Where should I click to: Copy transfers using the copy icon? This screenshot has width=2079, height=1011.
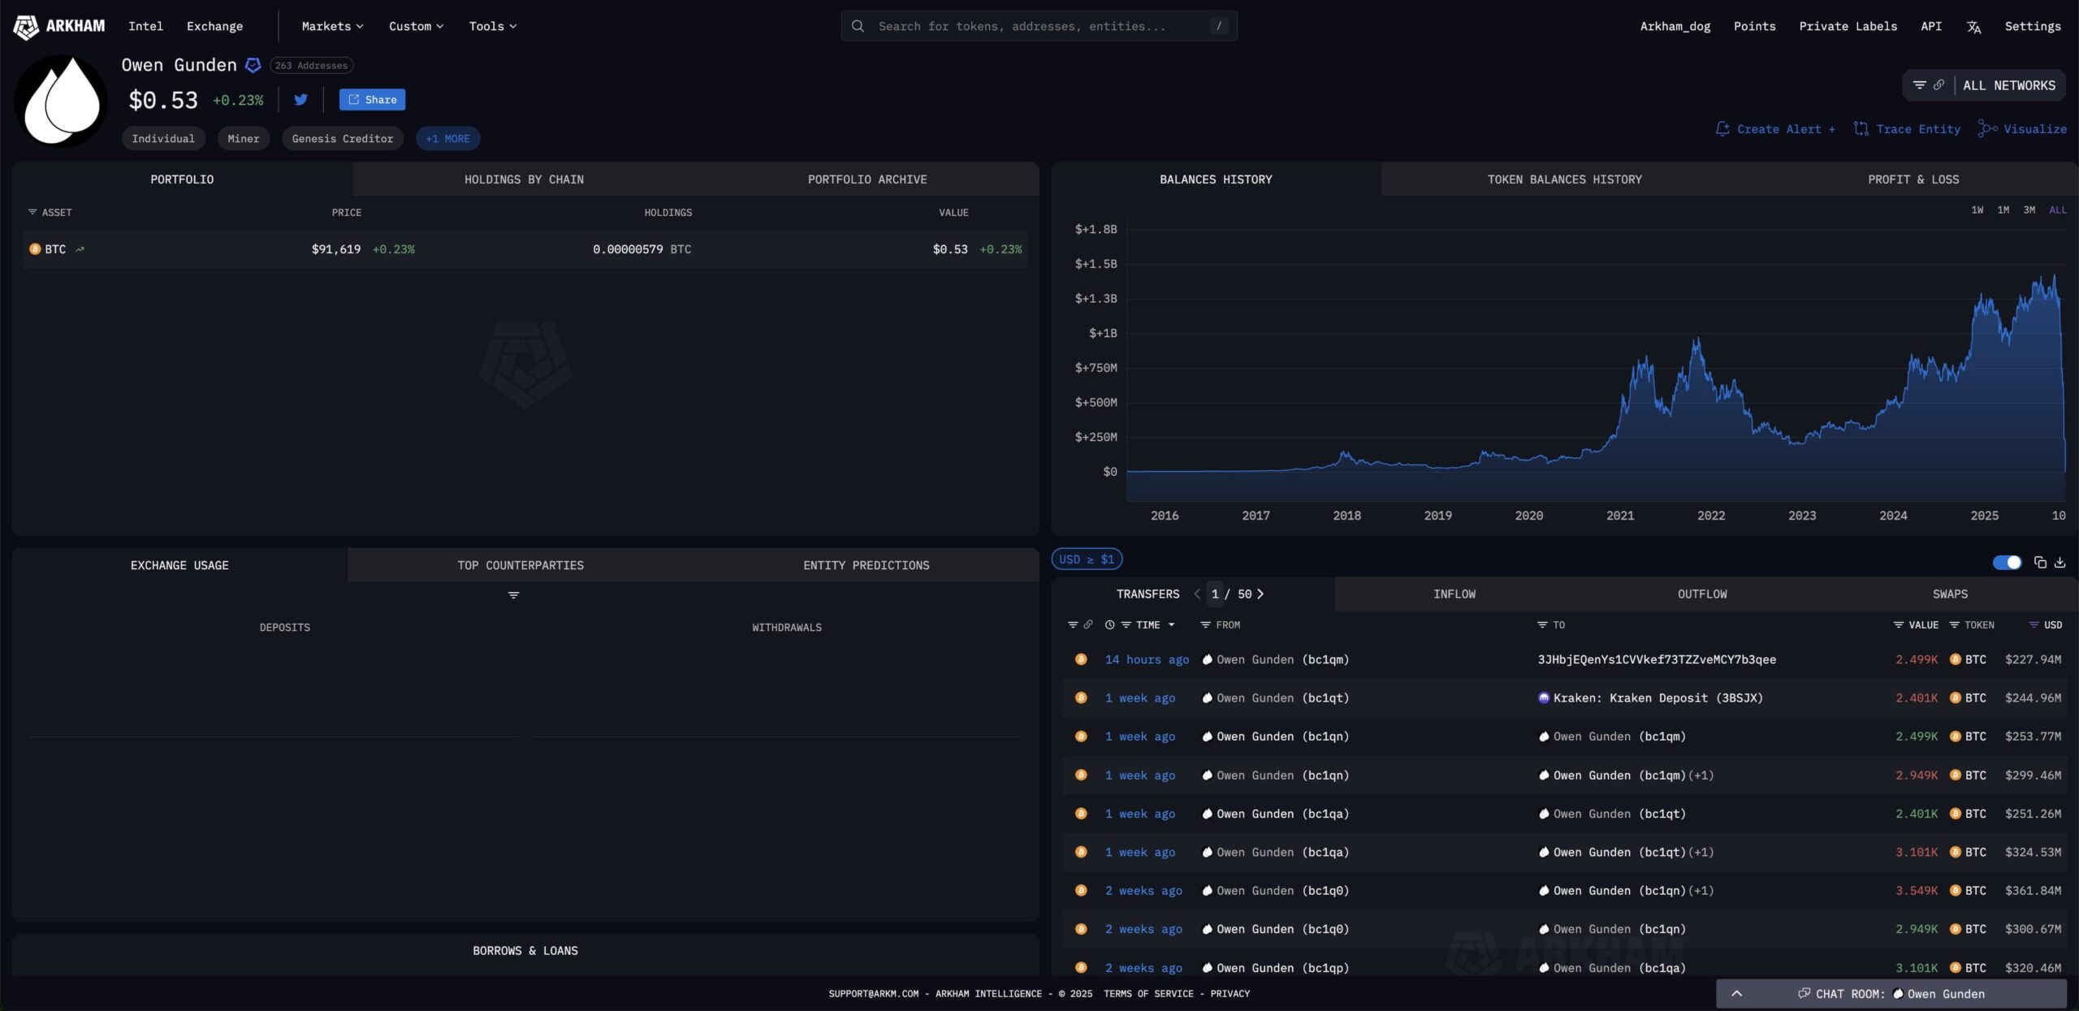pyautogui.click(x=2039, y=561)
